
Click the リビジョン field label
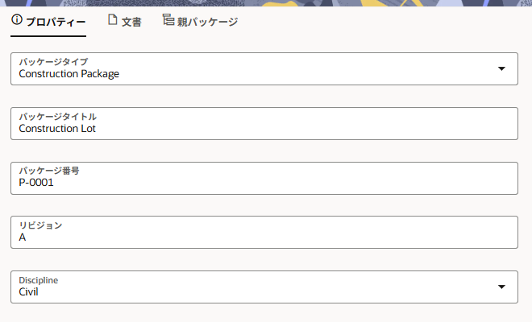tap(40, 225)
